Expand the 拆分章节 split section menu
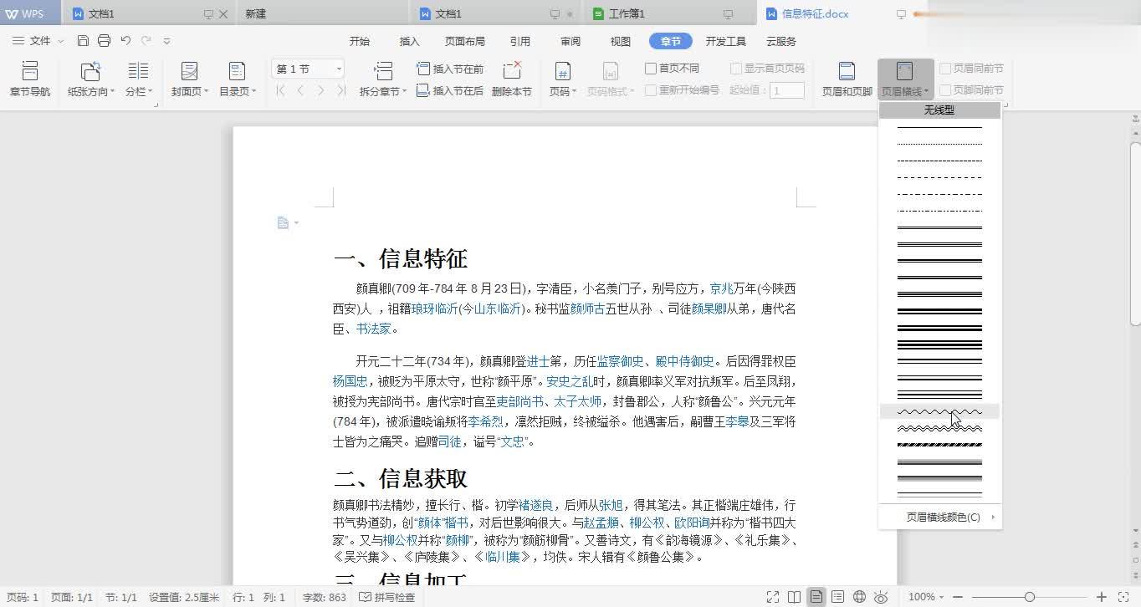Screen dimensions: 1141x607 [x=383, y=78]
